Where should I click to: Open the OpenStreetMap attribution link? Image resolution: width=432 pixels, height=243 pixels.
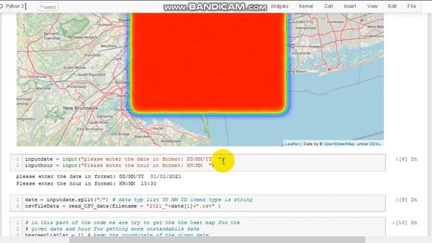point(339,144)
